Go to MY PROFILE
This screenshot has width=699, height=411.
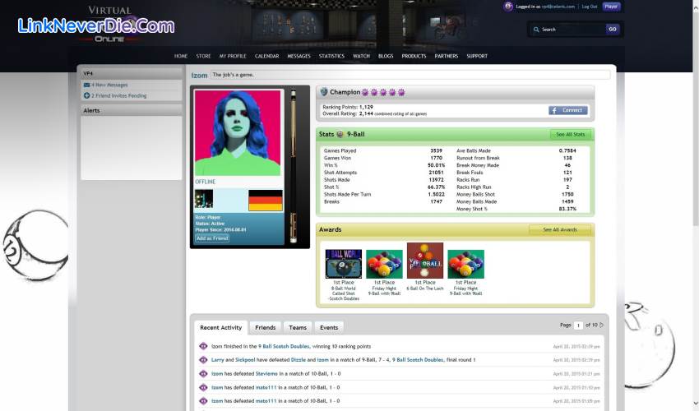233,56
